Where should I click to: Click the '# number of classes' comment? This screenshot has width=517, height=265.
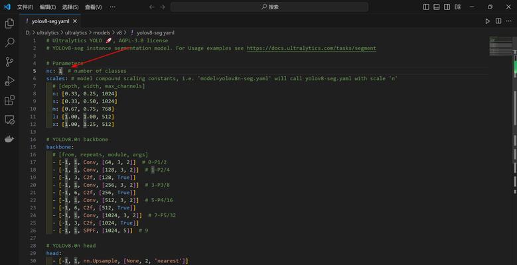click(x=97, y=71)
